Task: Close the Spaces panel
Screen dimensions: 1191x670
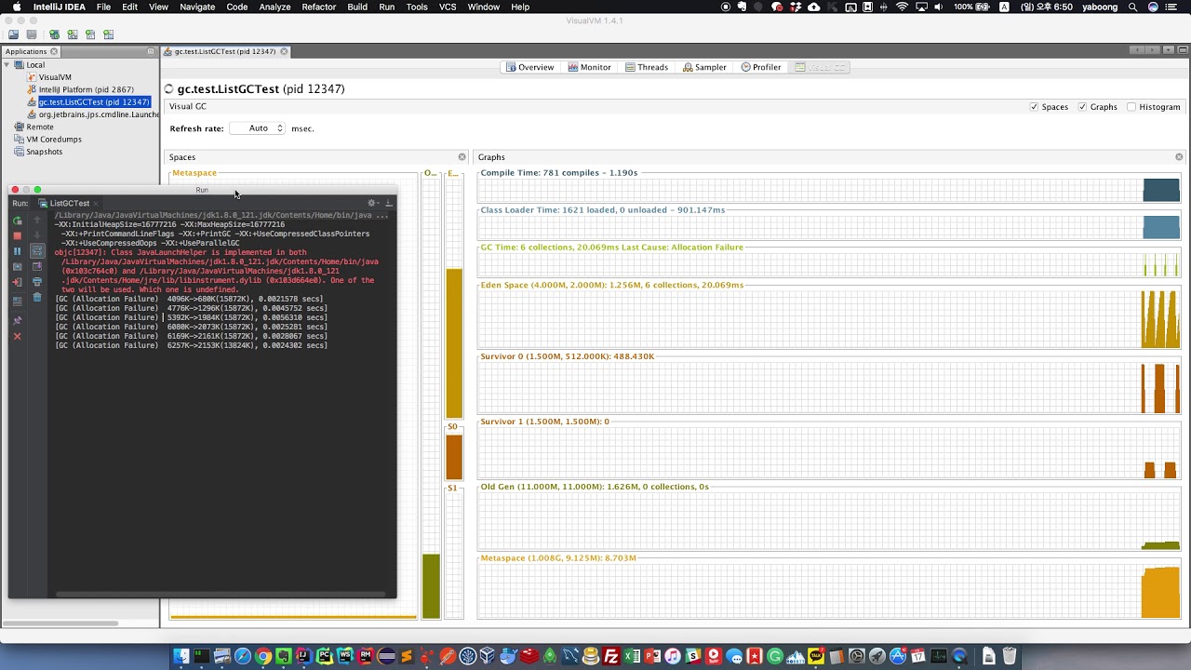Action: coord(462,157)
